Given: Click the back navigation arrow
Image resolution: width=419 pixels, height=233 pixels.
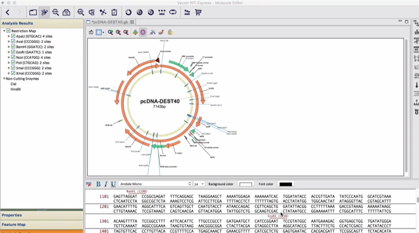Looking at the screenshot, I should point(8,12).
